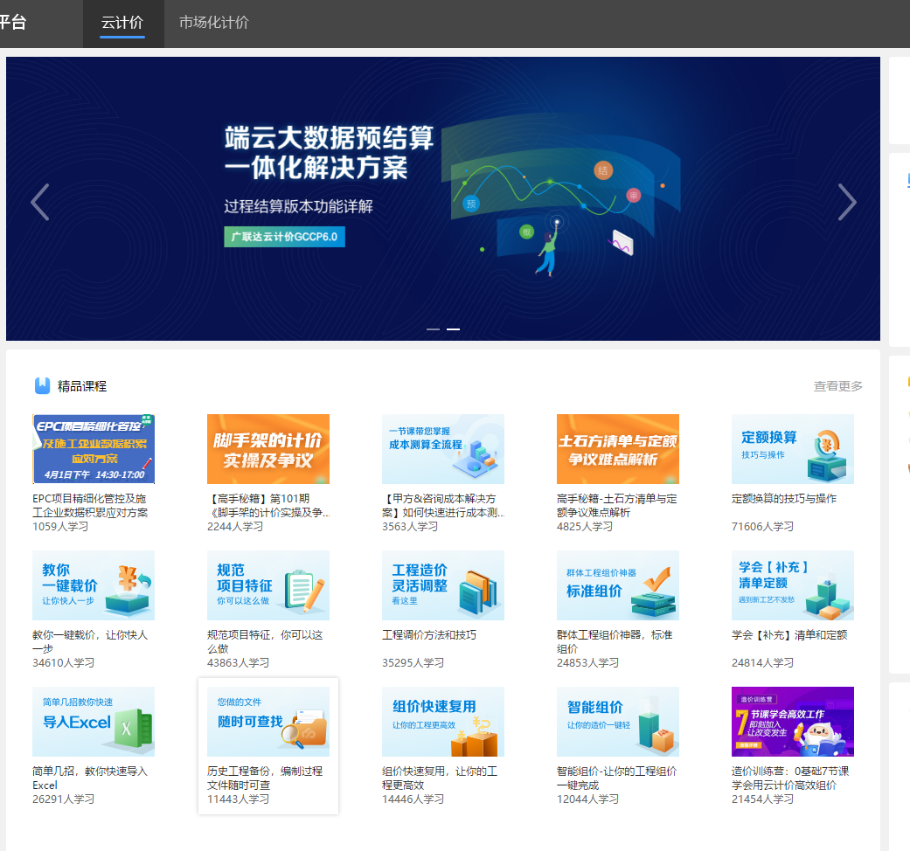Click title 工程调价方法和技巧
Viewport: 910px width, 851px height.
(429, 635)
